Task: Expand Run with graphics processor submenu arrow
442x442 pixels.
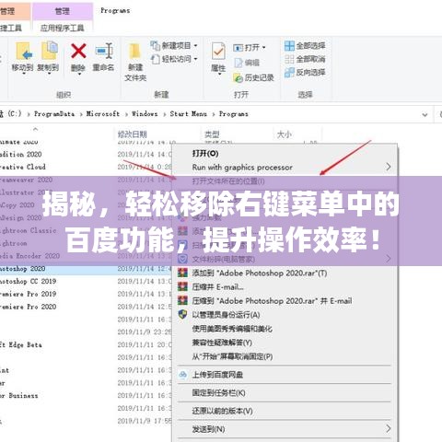Action: (389, 167)
